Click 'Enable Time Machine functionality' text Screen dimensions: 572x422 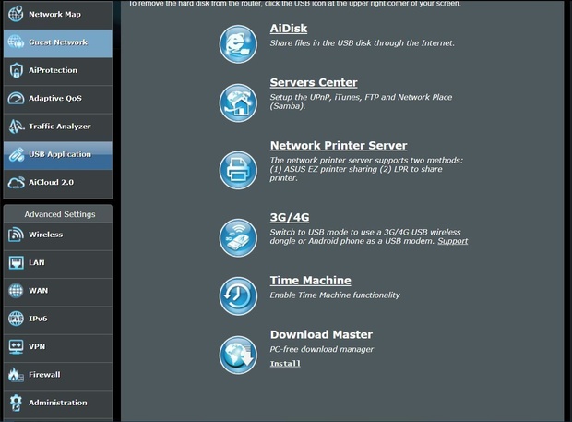(335, 295)
